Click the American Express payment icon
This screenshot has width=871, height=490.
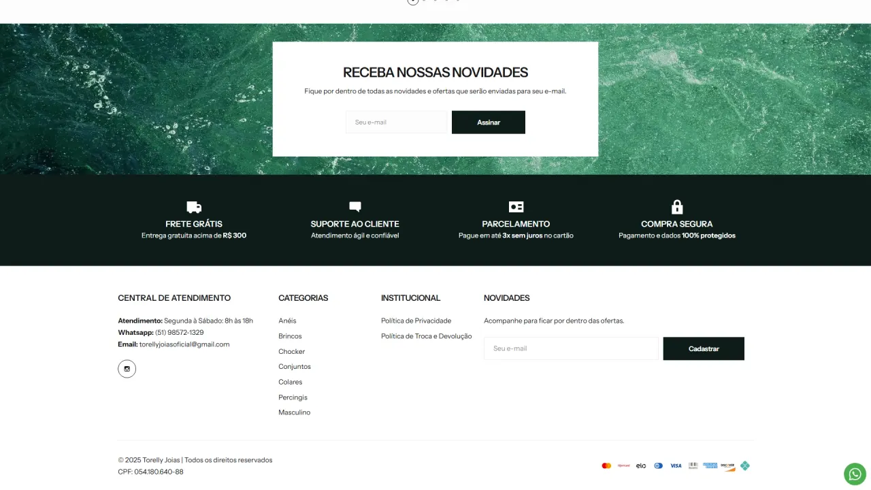[x=710, y=465]
